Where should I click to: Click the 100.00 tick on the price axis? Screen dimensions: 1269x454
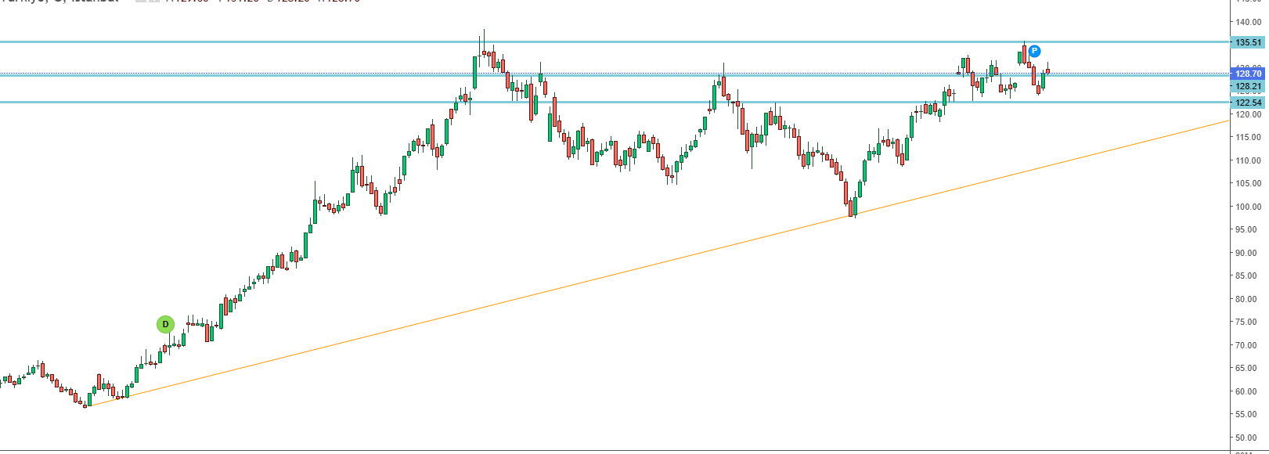(1248, 207)
